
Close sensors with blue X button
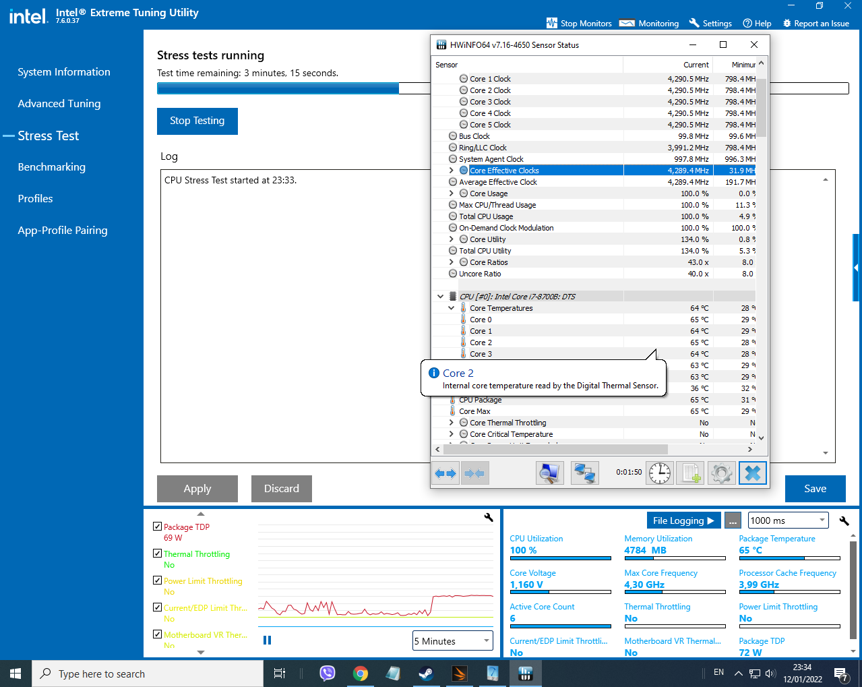[x=753, y=473]
